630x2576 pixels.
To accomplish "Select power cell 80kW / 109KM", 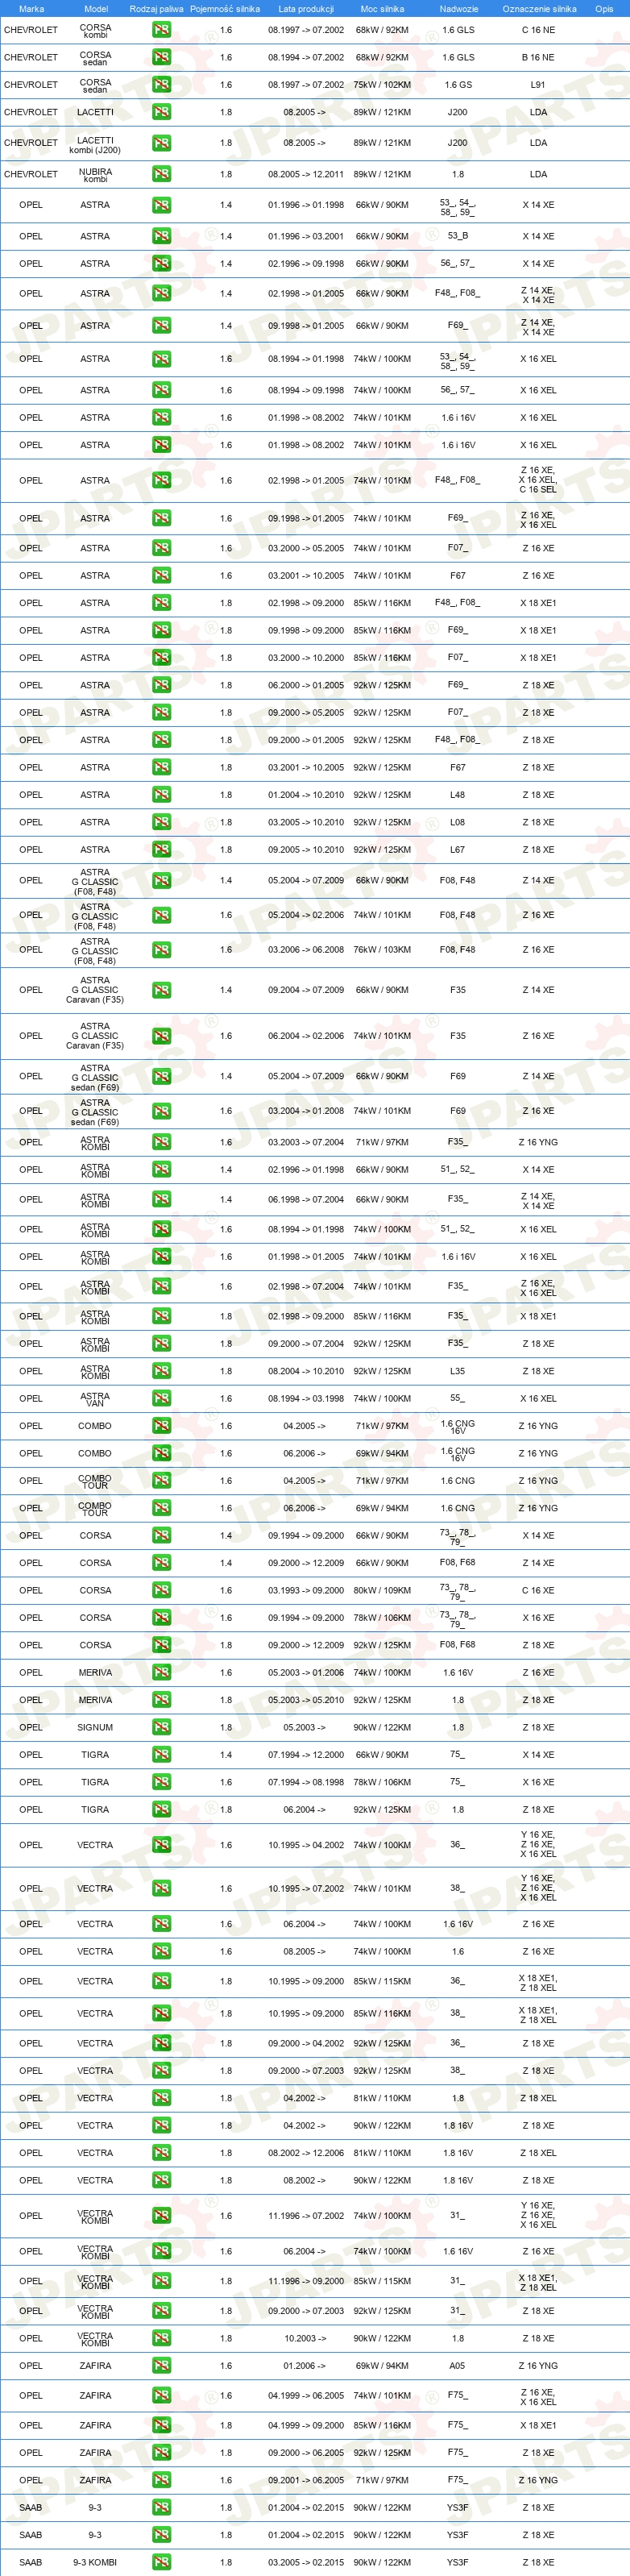I will [x=382, y=1590].
